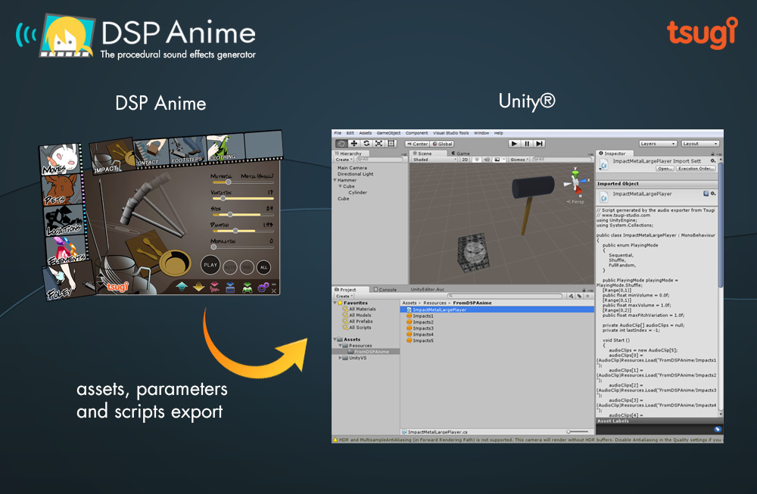757x494 pixels.
Task: Select ImpactMetalLargePlayer script in Project
Action: [497, 309]
